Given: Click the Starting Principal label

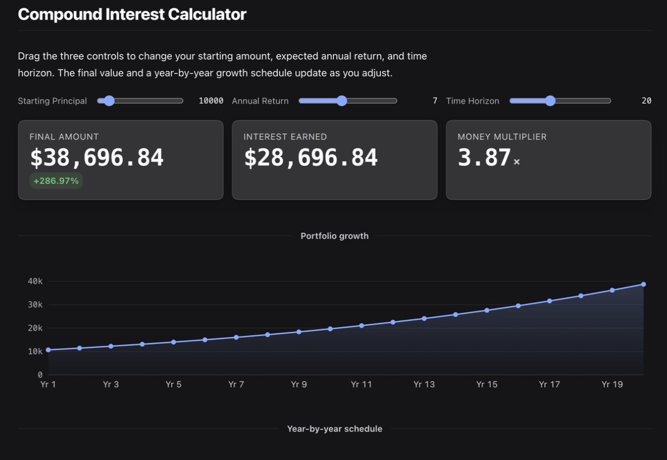Looking at the screenshot, I should coord(53,101).
